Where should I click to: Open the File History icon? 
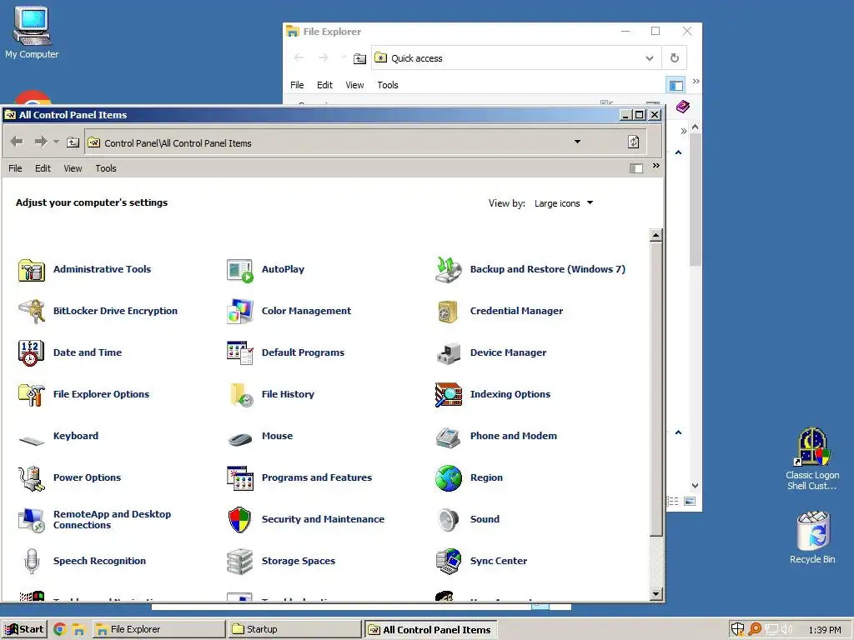[239, 394]
